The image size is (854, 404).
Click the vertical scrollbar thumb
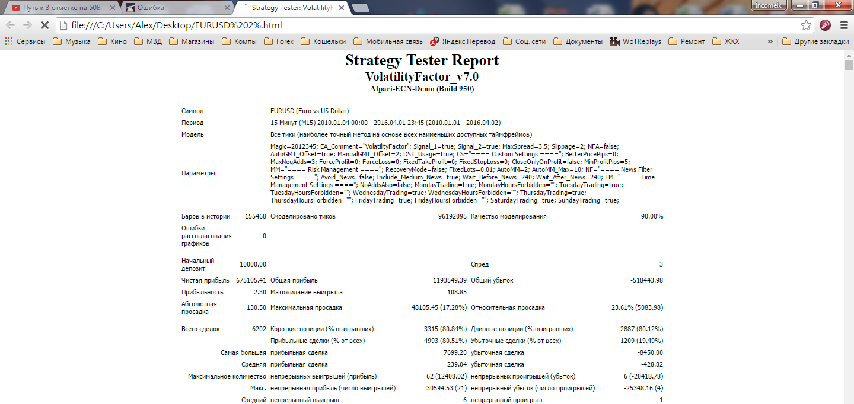[849, 65]
